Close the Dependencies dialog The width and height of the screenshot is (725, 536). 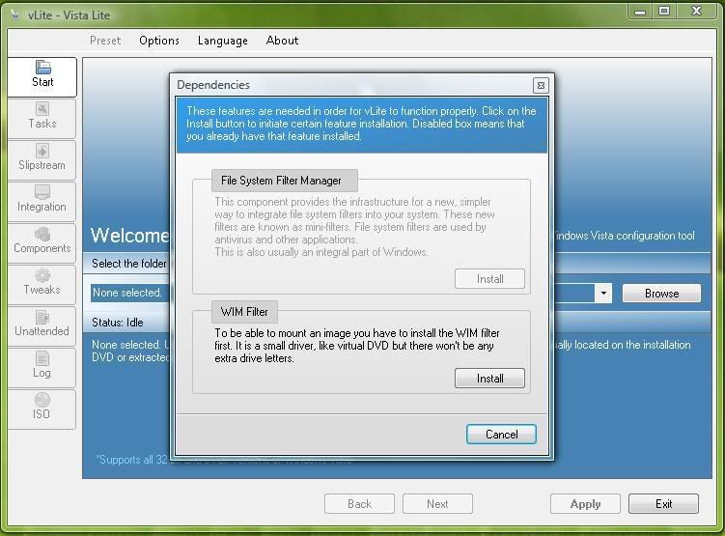[541, 86]
